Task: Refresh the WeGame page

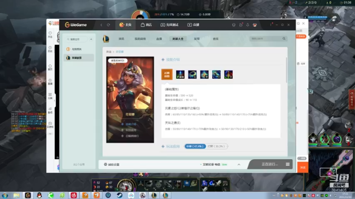Action: point(108,25)
